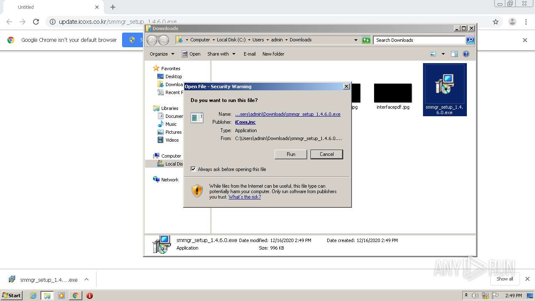The width and height of the screenshot is (535, 301).
Task: Cancel the Open File security warning
Action: click(326, 154)
